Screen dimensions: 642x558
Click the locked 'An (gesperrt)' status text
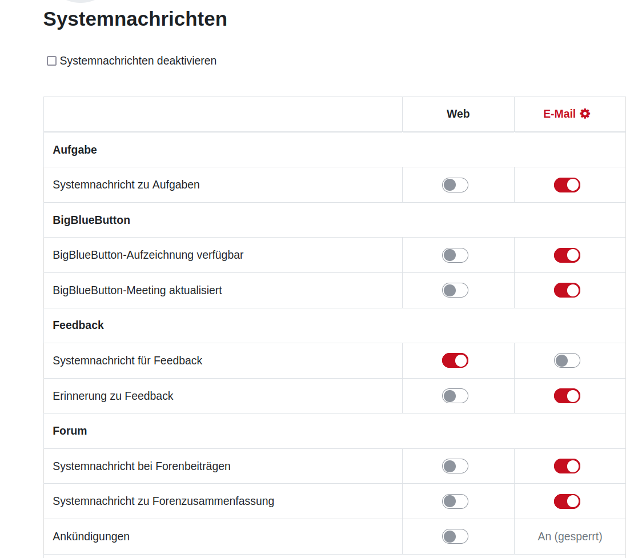[569, 536]
